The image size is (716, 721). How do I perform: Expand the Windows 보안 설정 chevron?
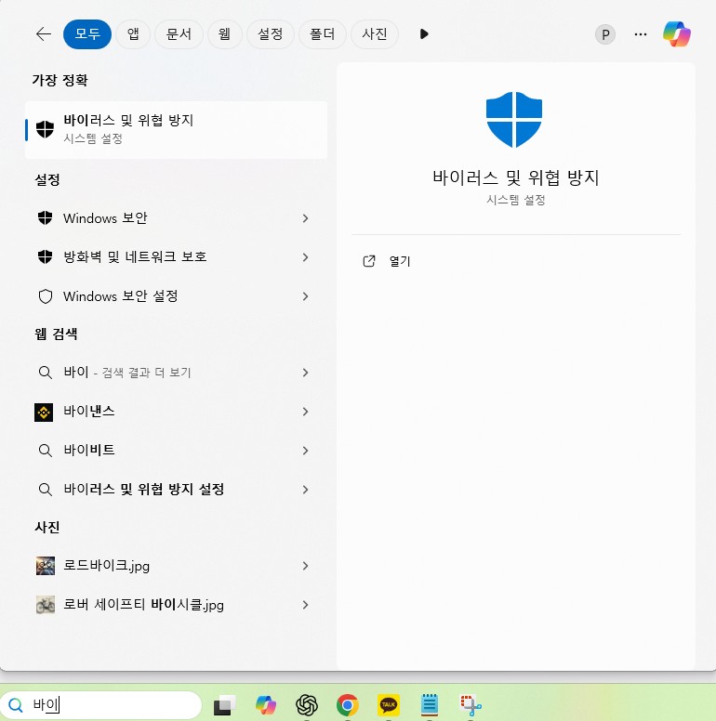tap(305, 296)
